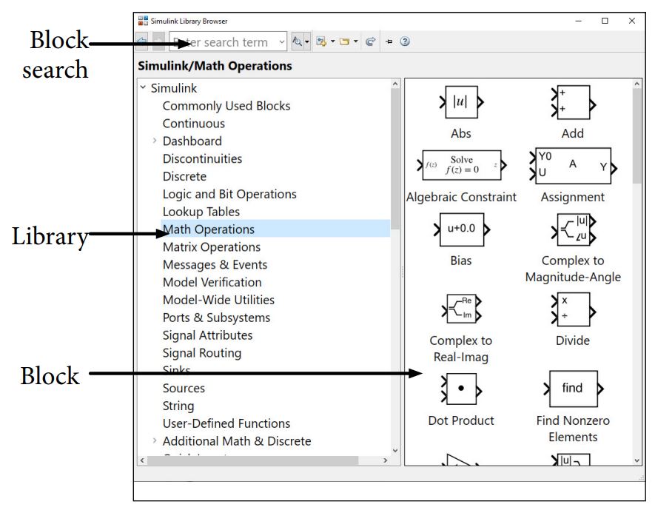
Task: Open the search term history dropdown
Action: tap(282, 42)
